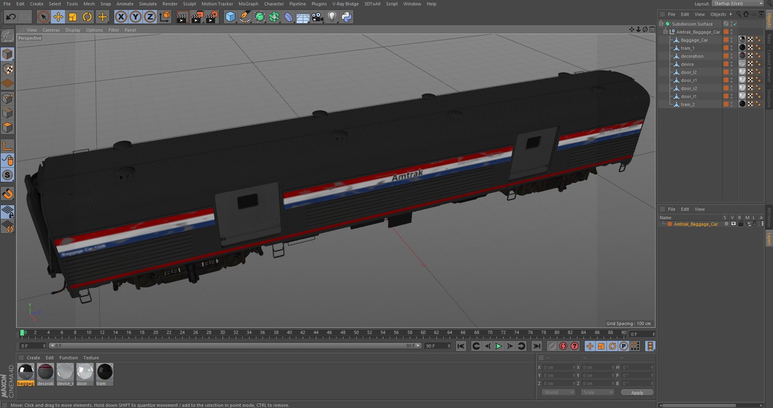Open the World coordinate system dropdown
Screen dimensions: 773x408
(x=558, y=392)
